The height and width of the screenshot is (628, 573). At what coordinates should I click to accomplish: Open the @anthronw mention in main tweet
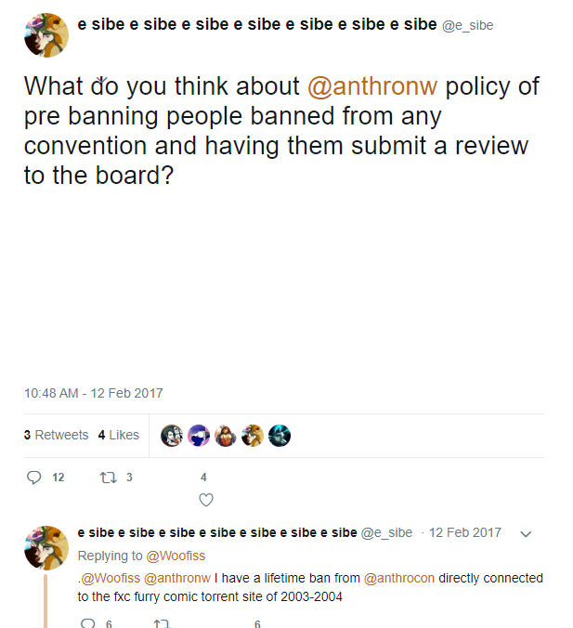tap(372, 86)
